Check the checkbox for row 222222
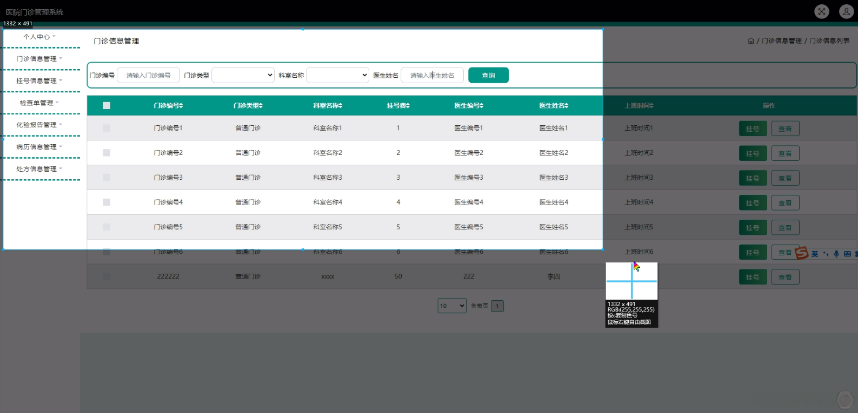Viewport: 858px width, 413px height. click(107, 276)
